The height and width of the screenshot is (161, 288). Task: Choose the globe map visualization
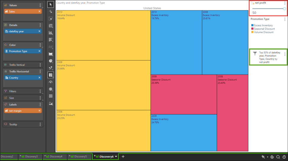tap(51, 89)
